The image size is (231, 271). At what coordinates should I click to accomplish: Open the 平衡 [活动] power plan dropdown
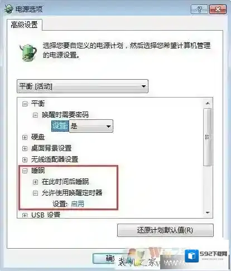click(x=83, y=86)
